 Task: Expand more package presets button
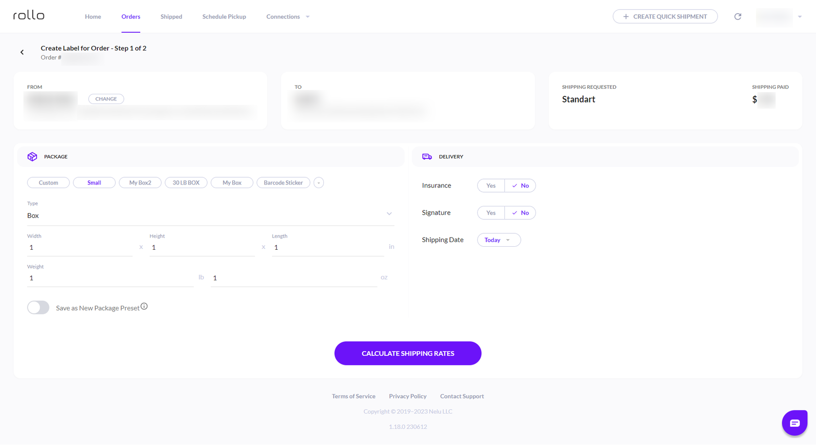coord(319,182)
